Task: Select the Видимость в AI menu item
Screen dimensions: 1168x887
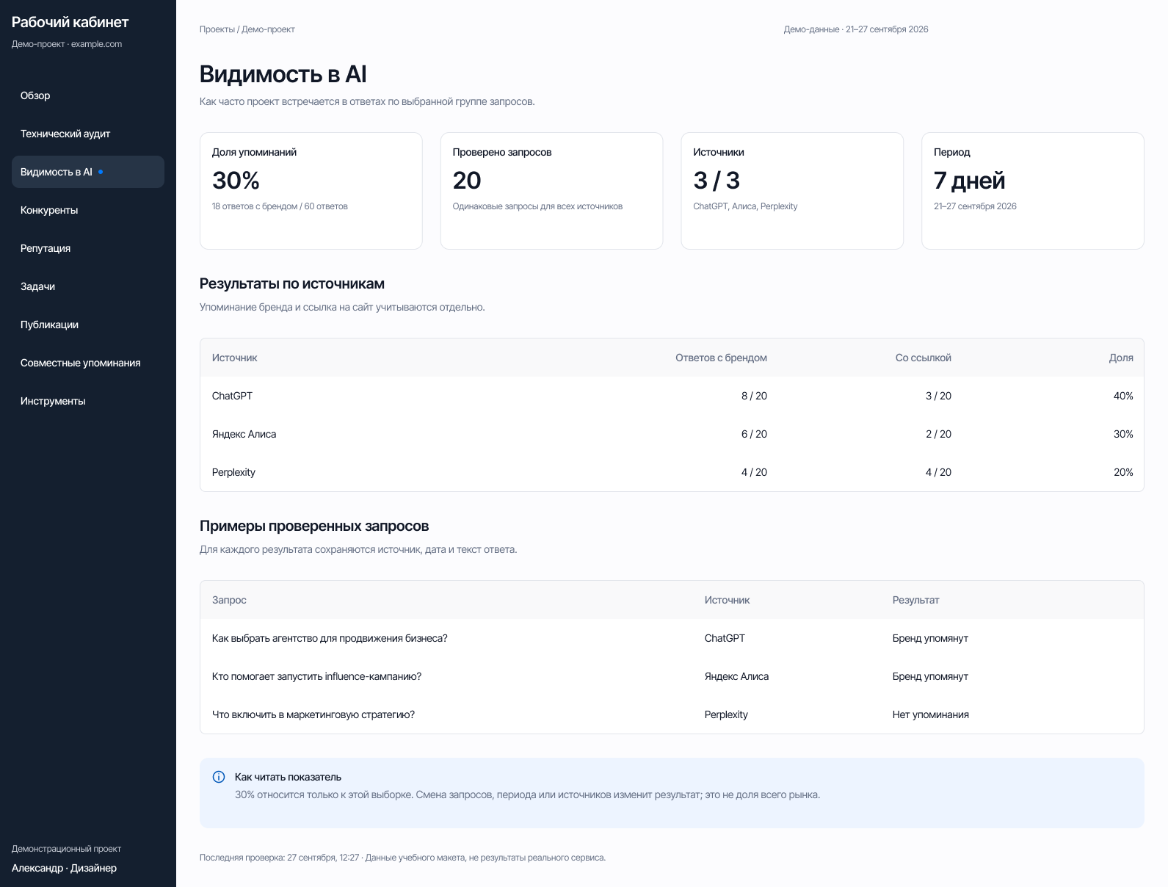Action: (88, 172)
